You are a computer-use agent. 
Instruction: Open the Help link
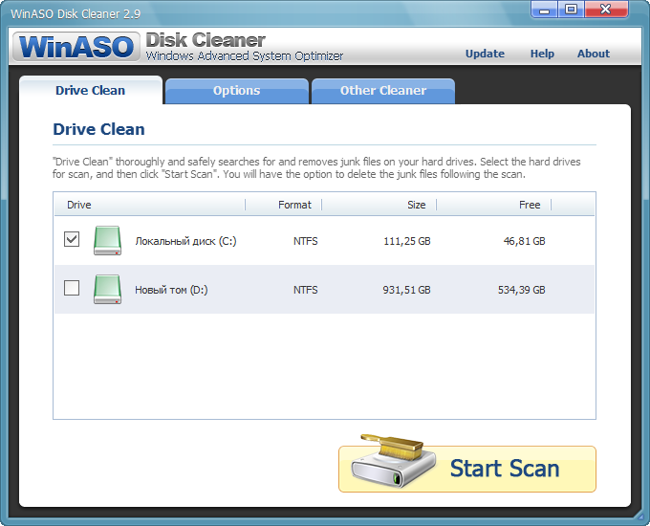click(542, 54)
